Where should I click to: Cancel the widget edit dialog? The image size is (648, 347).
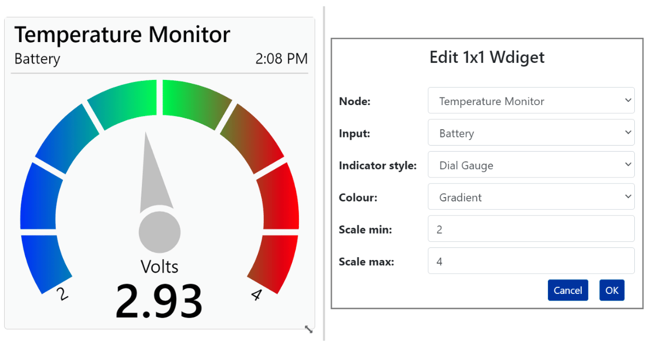click(568, 291)
